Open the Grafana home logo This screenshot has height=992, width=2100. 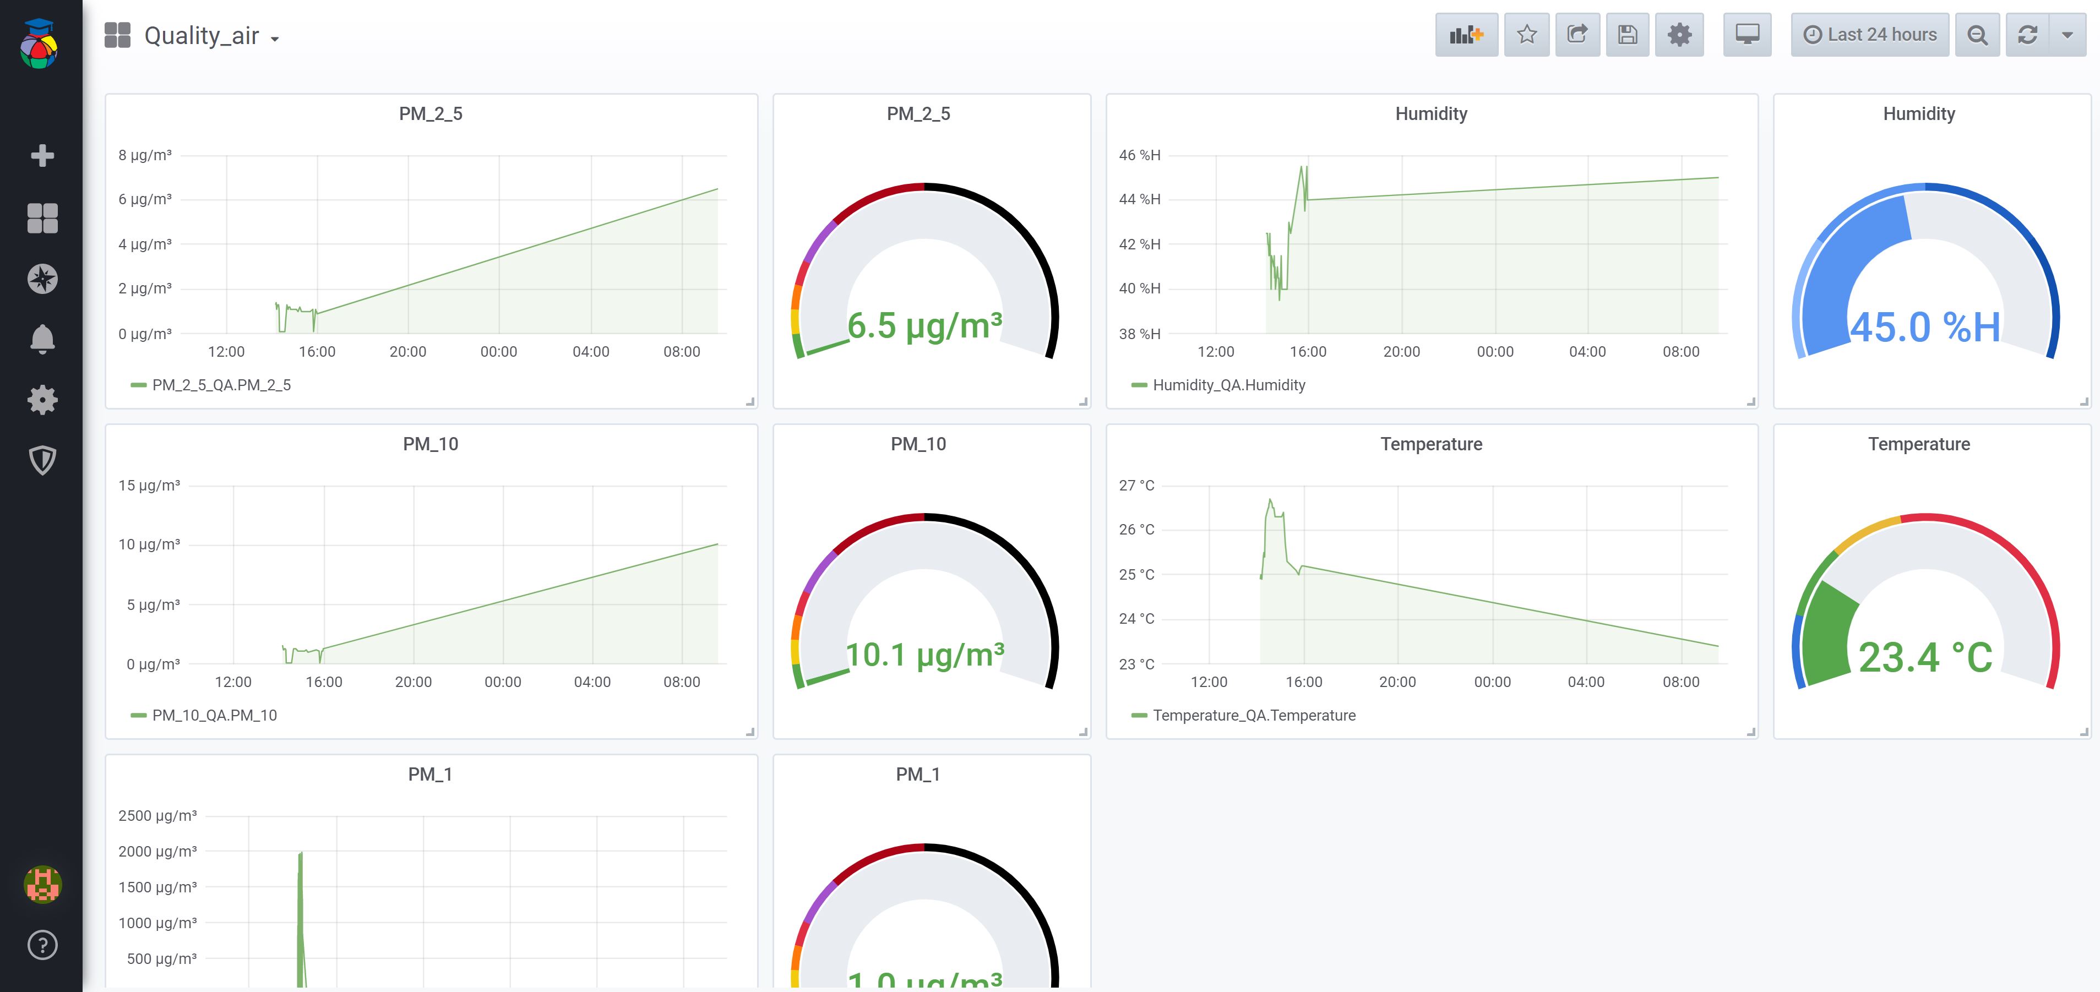(x=39, y=43)
